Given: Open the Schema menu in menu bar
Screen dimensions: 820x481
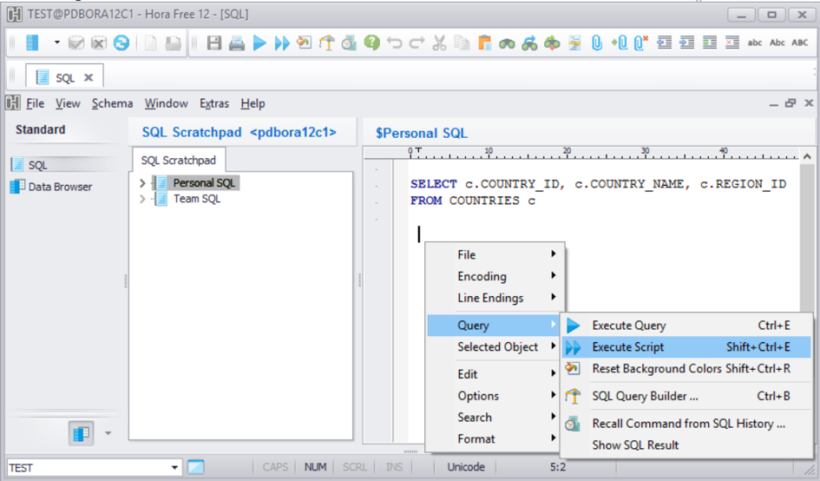Looking at the screenshot, I should [112, 103].
